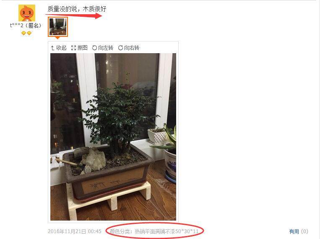Select the small review photo thumbnail
The image size is (320, 239).
click(58, 27)
